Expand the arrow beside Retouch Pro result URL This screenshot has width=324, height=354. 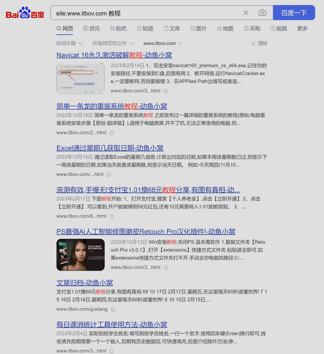tap(166, 268)
